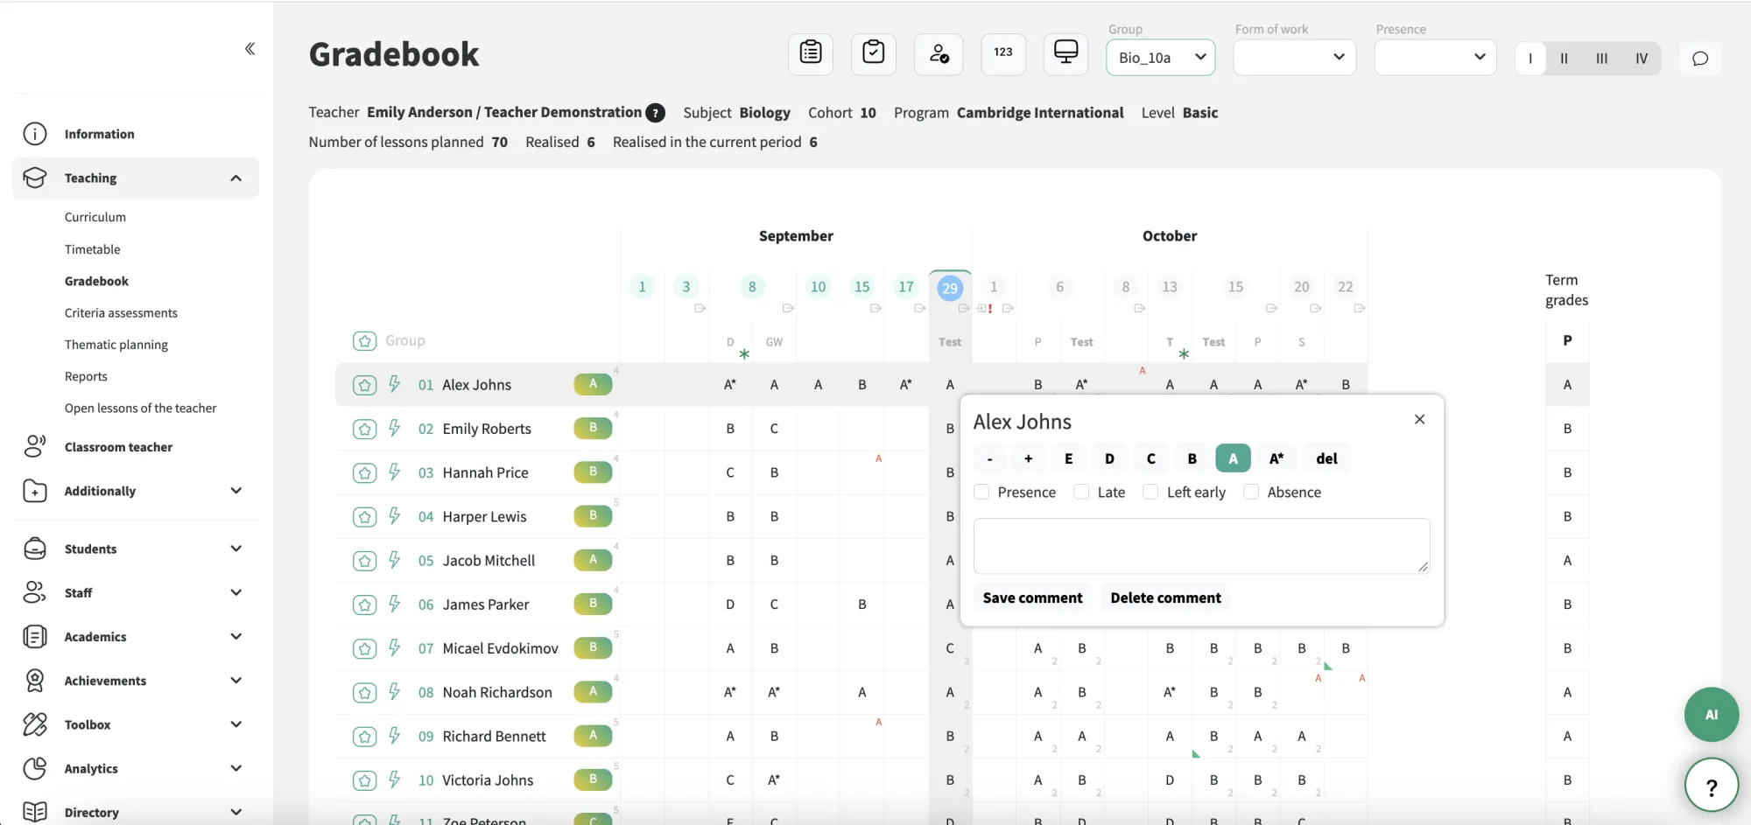Click the star icon beside Group header
This screenshot has width=1751, height=825.
pyautogui.click(x=364, y=341)
